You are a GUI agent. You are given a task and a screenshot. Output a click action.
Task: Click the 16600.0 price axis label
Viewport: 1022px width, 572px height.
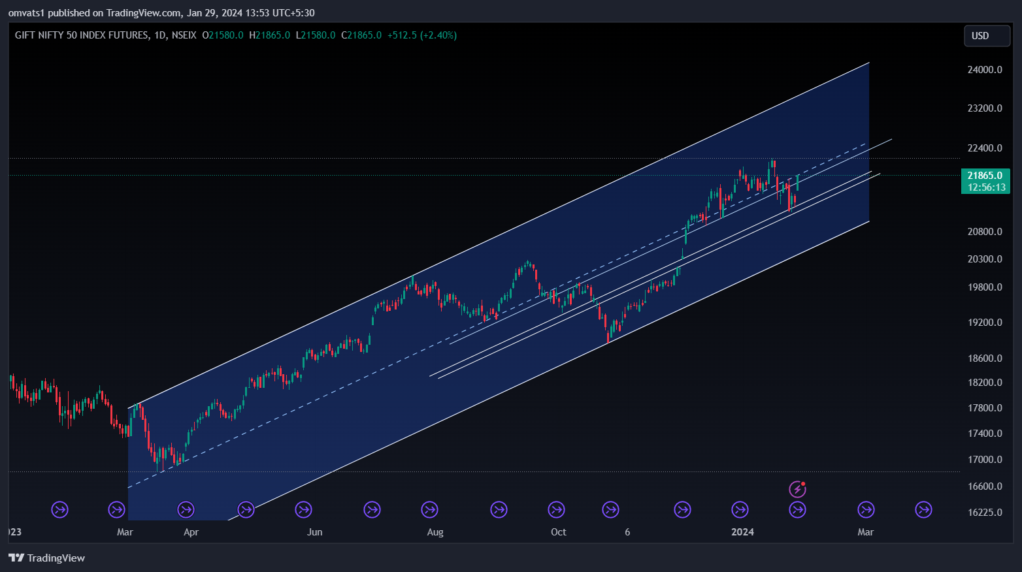[985, 486]
